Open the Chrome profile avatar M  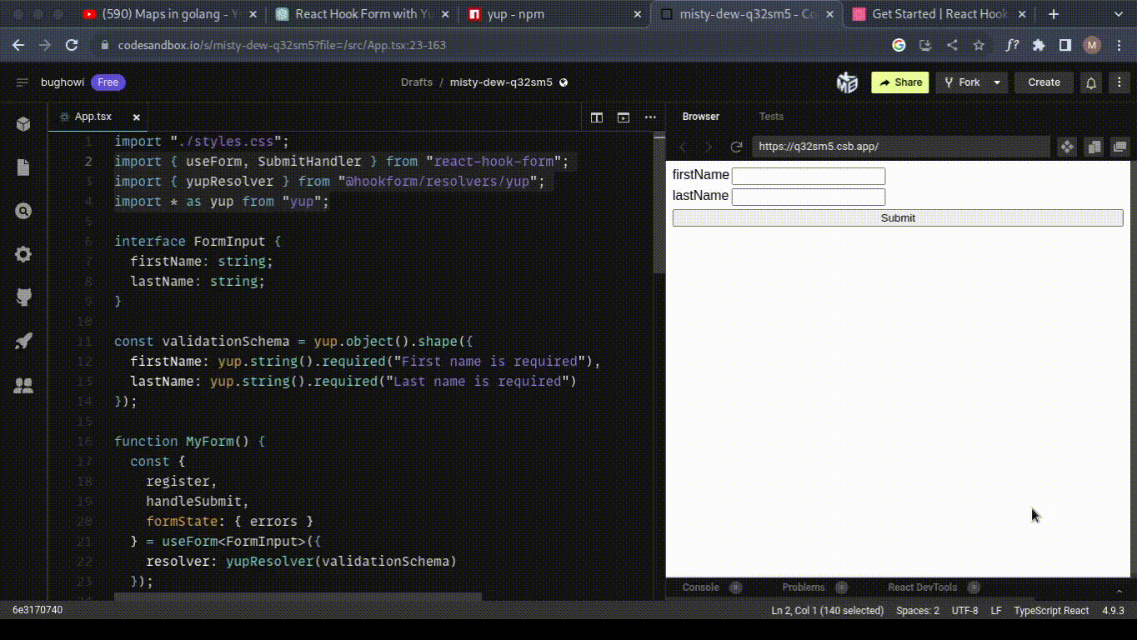[1092, 46]
